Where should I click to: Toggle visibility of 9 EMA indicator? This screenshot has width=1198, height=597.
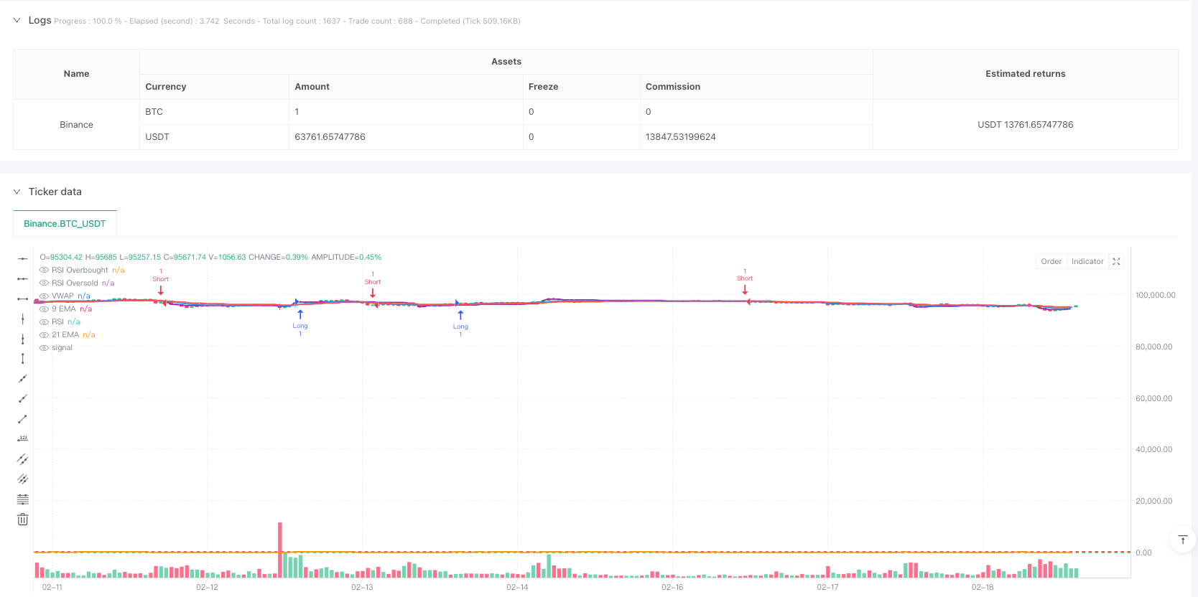pos(44,309)
